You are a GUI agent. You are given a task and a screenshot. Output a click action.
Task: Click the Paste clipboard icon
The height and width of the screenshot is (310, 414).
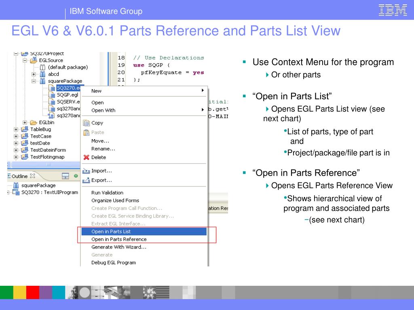point(87,132)
